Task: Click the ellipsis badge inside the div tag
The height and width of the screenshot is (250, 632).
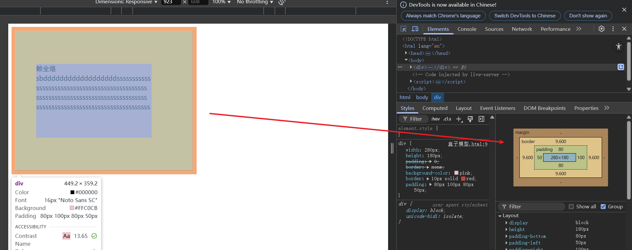Action: pyautogui.click(x=430, y=68)
